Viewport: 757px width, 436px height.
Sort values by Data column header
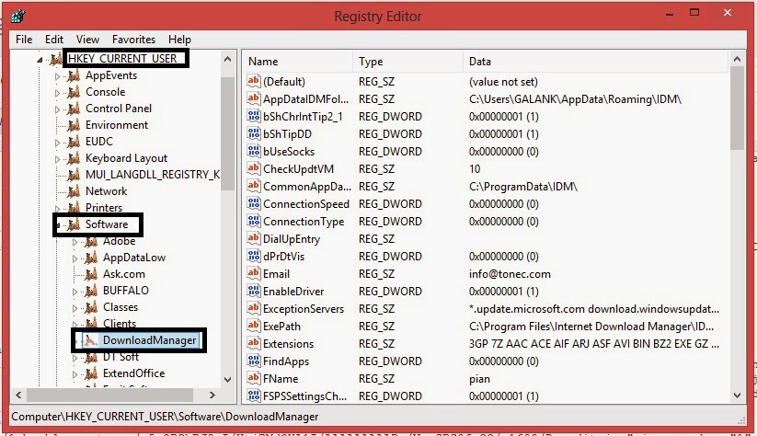click(x=595, y=62)
